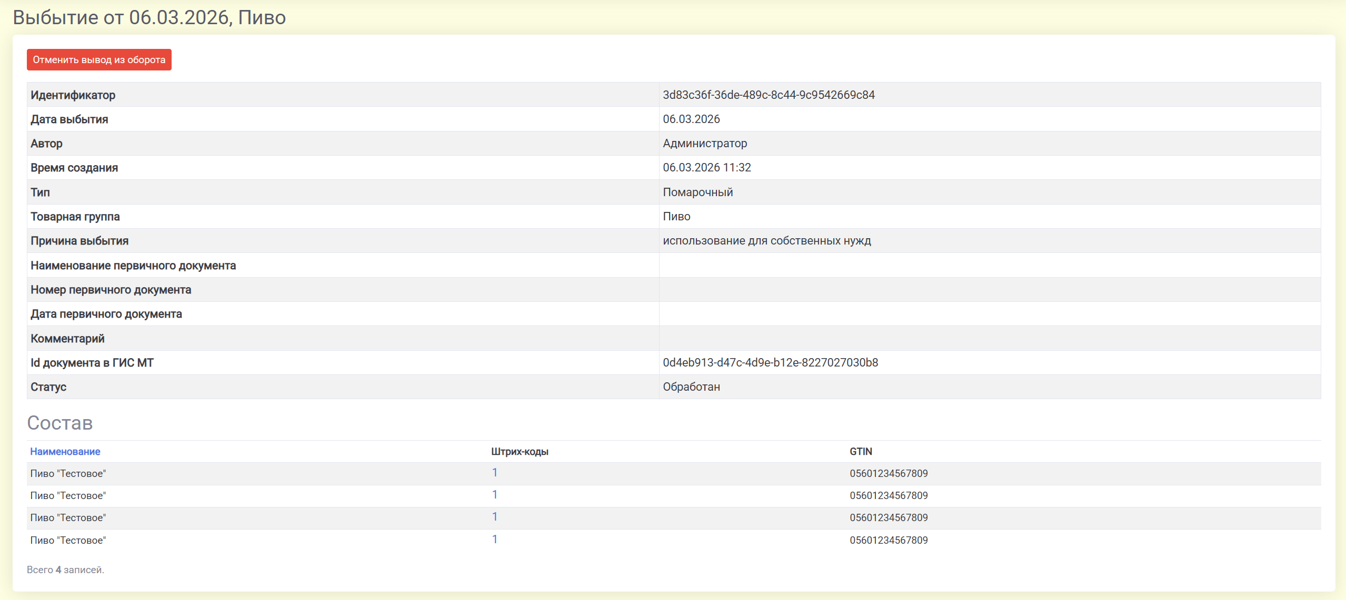This screenshot has width=1346, height=600.
Task: Click the "Помарочный" type value
Action: (x=697, y=192)
